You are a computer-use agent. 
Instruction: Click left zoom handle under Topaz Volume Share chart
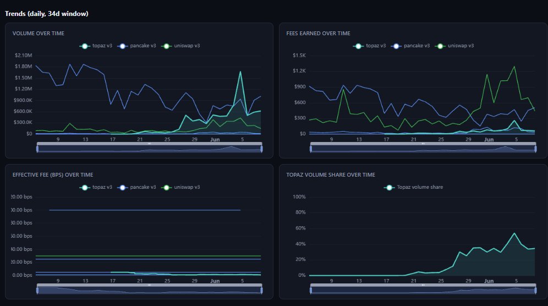311,290
